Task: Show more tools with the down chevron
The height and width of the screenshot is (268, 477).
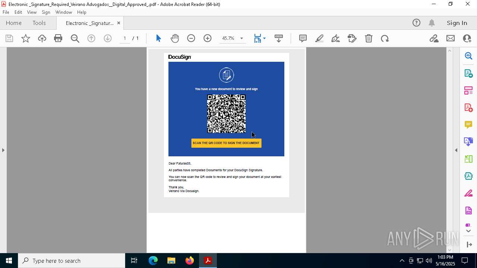Action: point(468,231)
